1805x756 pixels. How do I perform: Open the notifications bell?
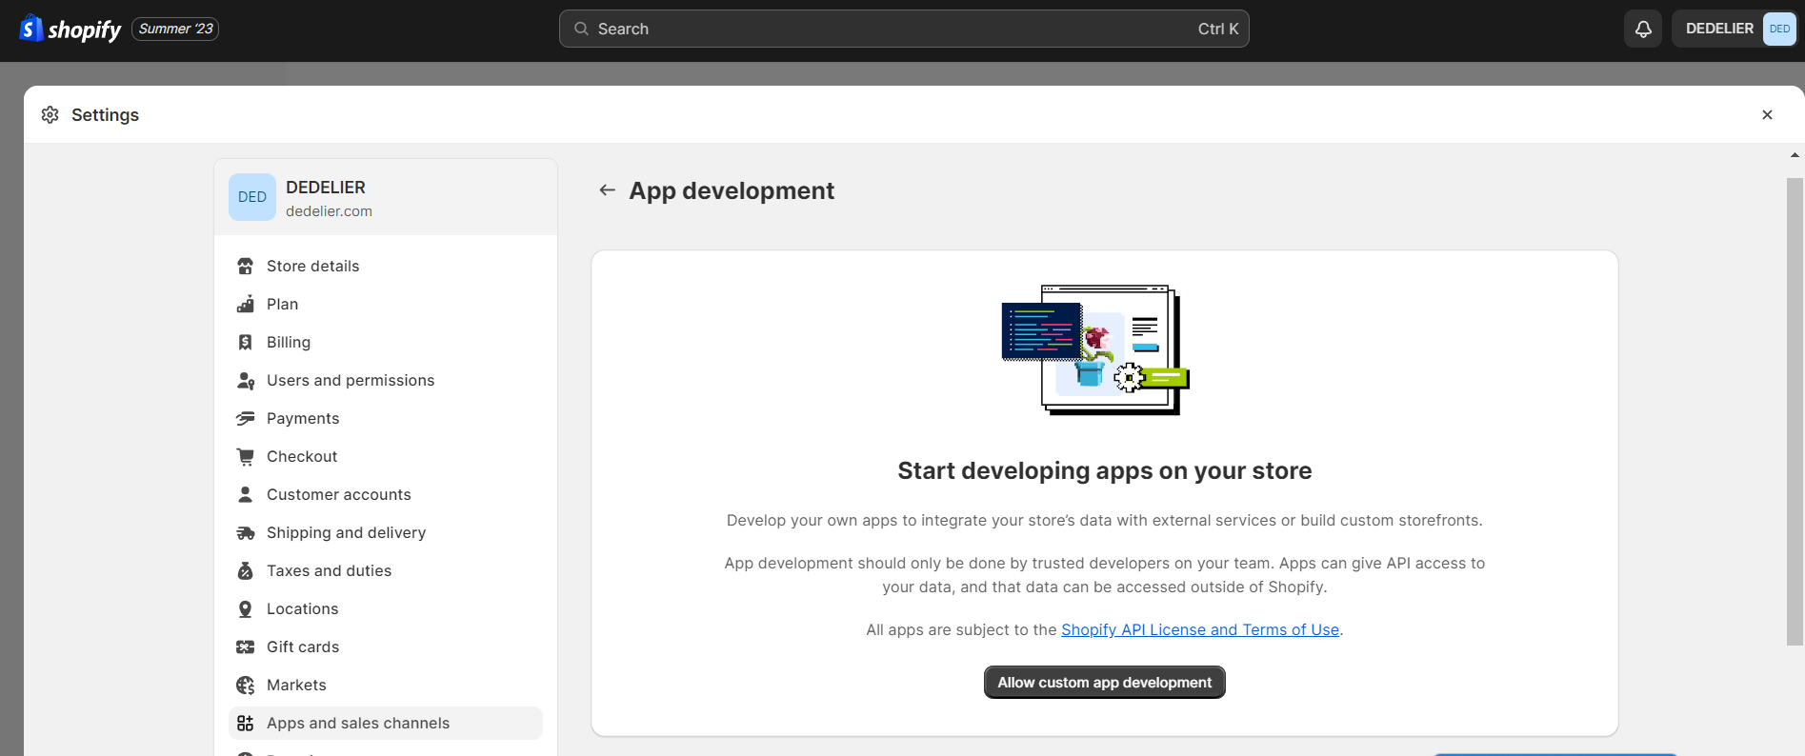pos(1643,29)
